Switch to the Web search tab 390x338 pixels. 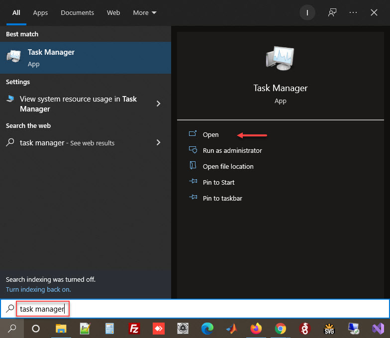click(113, 13)
